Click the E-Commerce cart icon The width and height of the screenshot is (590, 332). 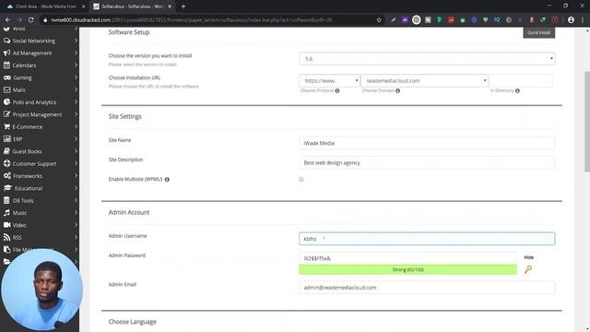[6, 127]
